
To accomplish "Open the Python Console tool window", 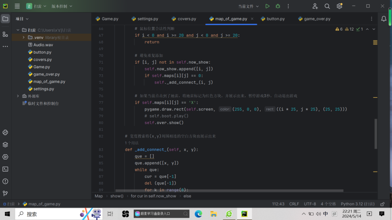I will (5, 132).
